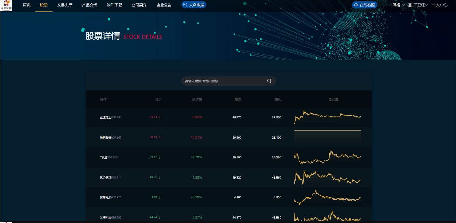Go to the 首页 home tab
The height and width of the screenshot is (223, 456).
pos(27,5)
